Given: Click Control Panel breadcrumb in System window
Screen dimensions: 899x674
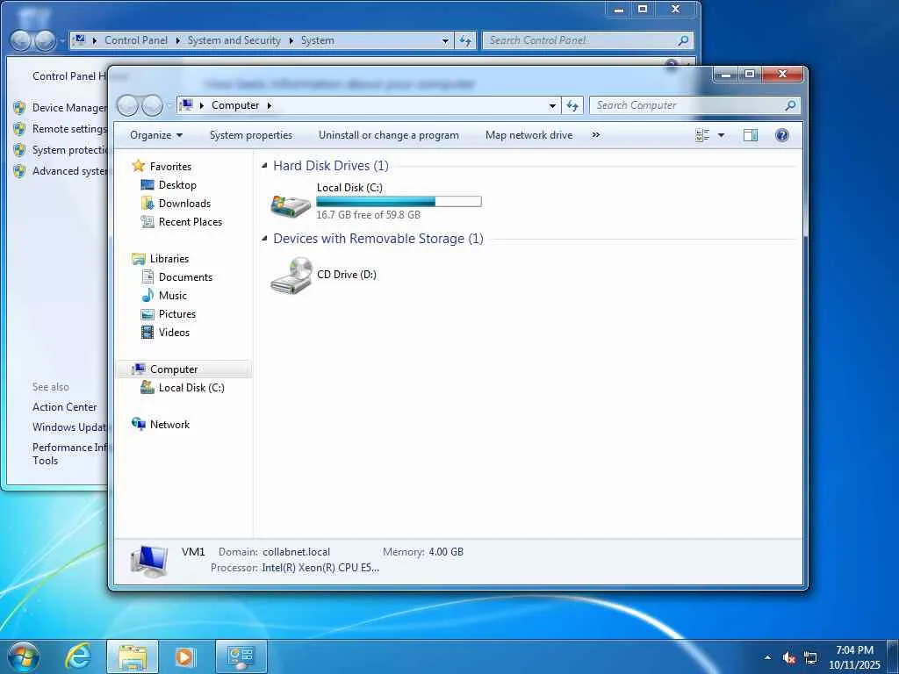Looking at the screenshot, I should tap(136, 40).
